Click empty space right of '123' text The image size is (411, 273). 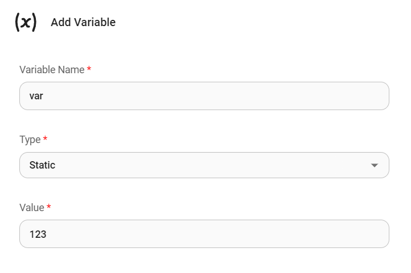(228, 234)
